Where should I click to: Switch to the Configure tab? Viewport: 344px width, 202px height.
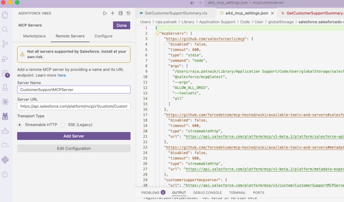(x=103, y=36)
